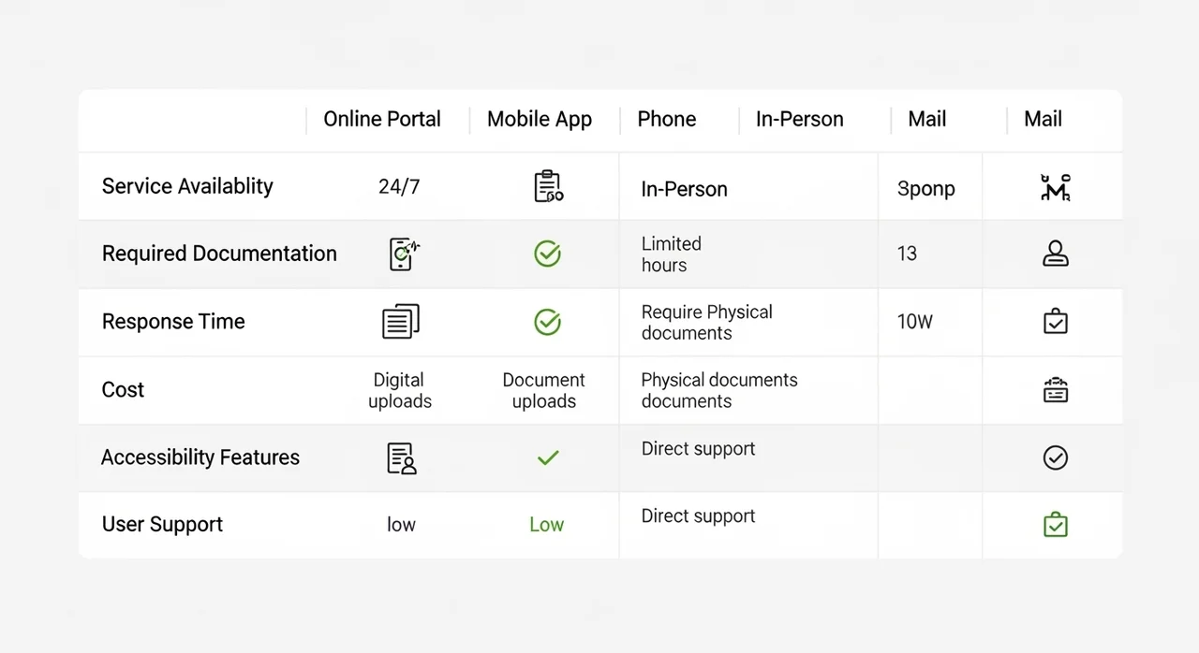1199x653 pixels.
Task: Click the Digital uploads cell in Cost row
Action: point(400,390)
